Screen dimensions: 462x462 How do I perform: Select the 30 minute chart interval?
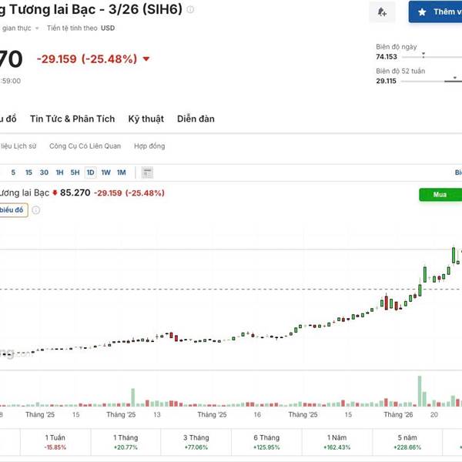[x=44, y=172]
